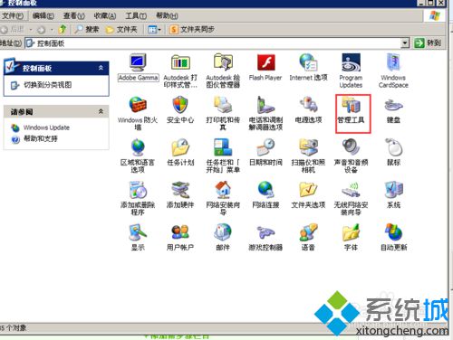This screenshot has width=453, height=340.
Task: Toggle the 文件夹 pane button
Action: 121,29
